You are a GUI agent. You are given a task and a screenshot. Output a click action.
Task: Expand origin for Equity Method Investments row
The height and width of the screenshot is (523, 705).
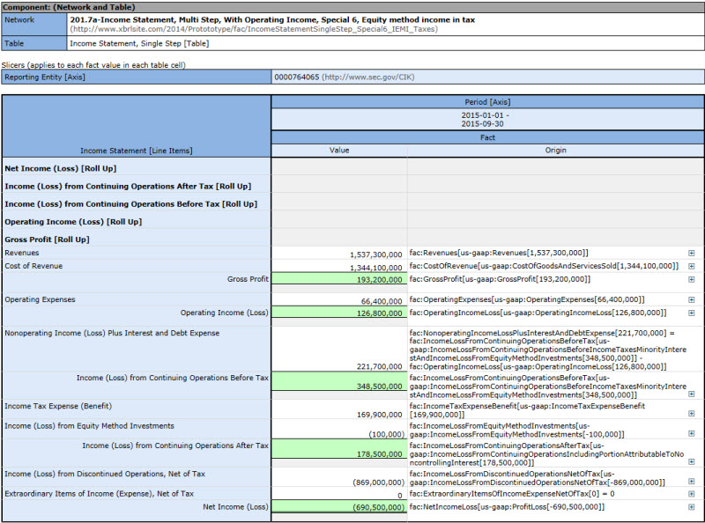click(x=692, y=433)
